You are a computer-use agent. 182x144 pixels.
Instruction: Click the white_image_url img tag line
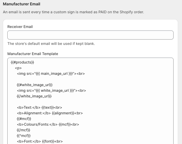tap(51, 90)
